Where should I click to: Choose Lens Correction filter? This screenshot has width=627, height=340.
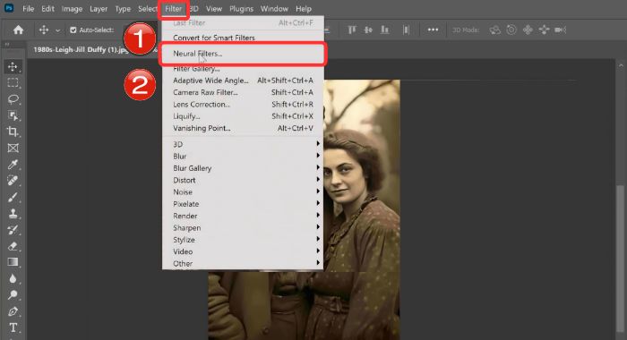(x=243, y=105)
